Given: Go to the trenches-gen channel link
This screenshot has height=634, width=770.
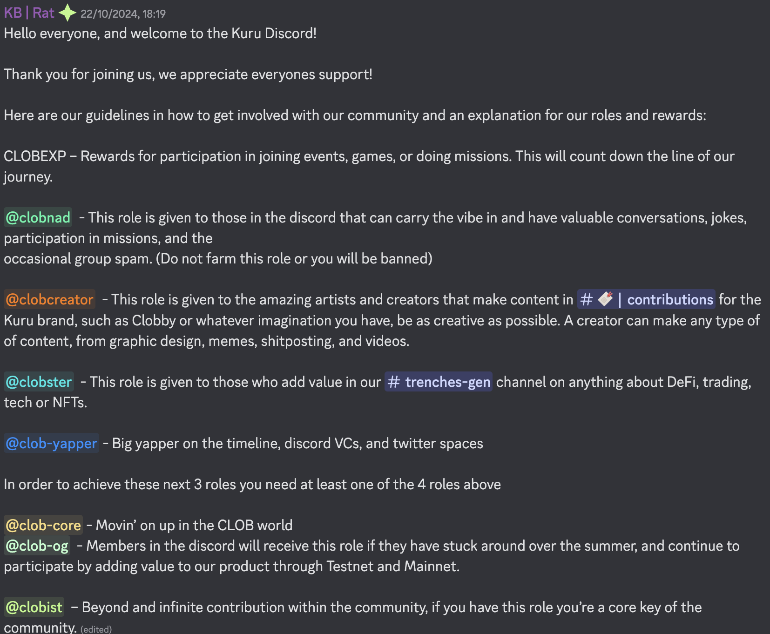Looking at the screenshot, I should tap(439, 382).
